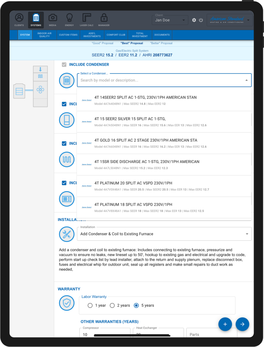Choose 4T Platinum 20 Split AC option
Screen dimensions: 264x347
click(164, 186)
